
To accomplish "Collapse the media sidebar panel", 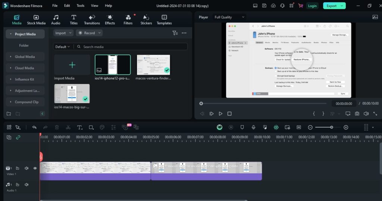I will [42, 114].
